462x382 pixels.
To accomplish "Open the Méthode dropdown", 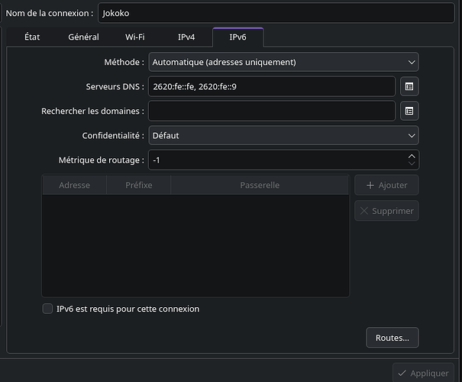I will (x=283, y=62).
